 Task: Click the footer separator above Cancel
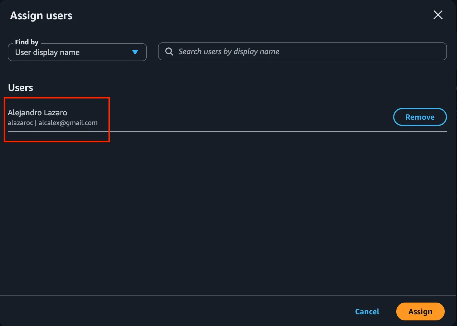tap(228, 295)
